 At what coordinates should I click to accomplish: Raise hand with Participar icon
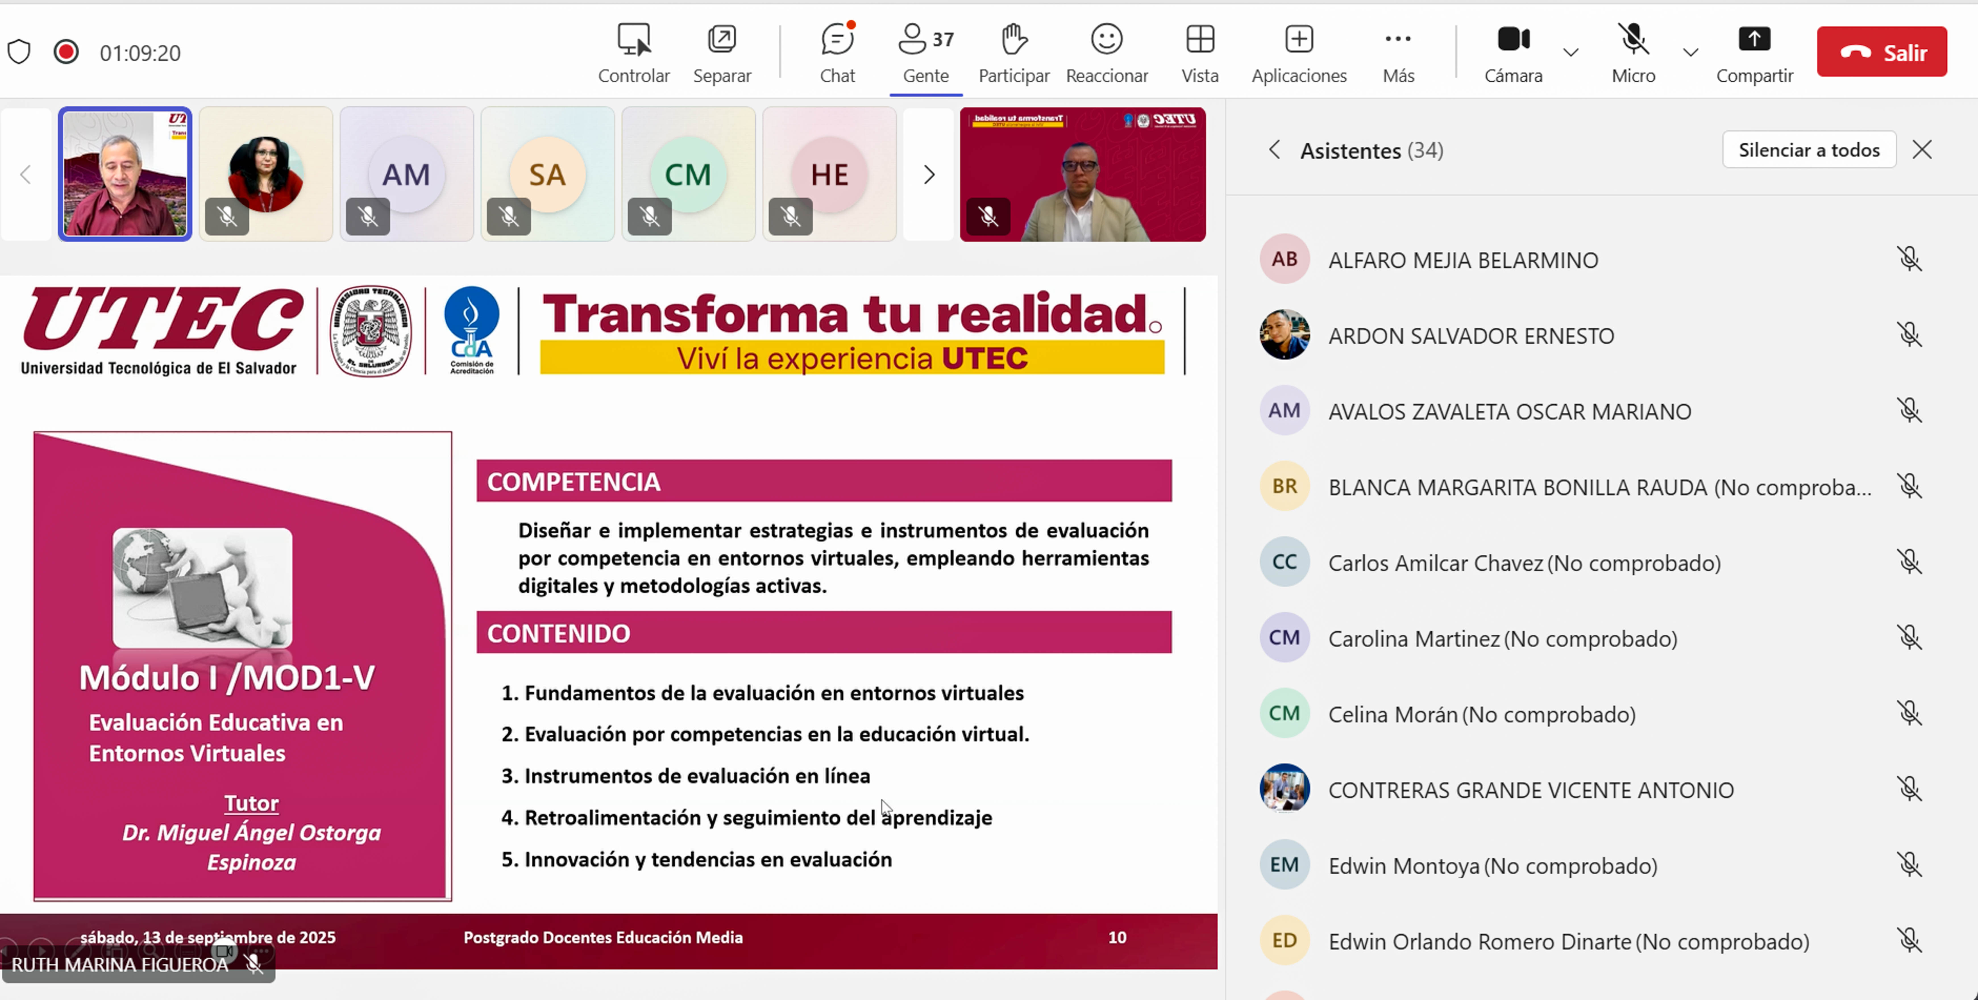(1013, 40)
